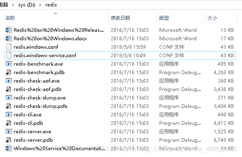Click size 17 KB of Redis%20on%20Windows.docx
Screen dimensions: 242x157
pyautogui.click(x=227, y=38)
